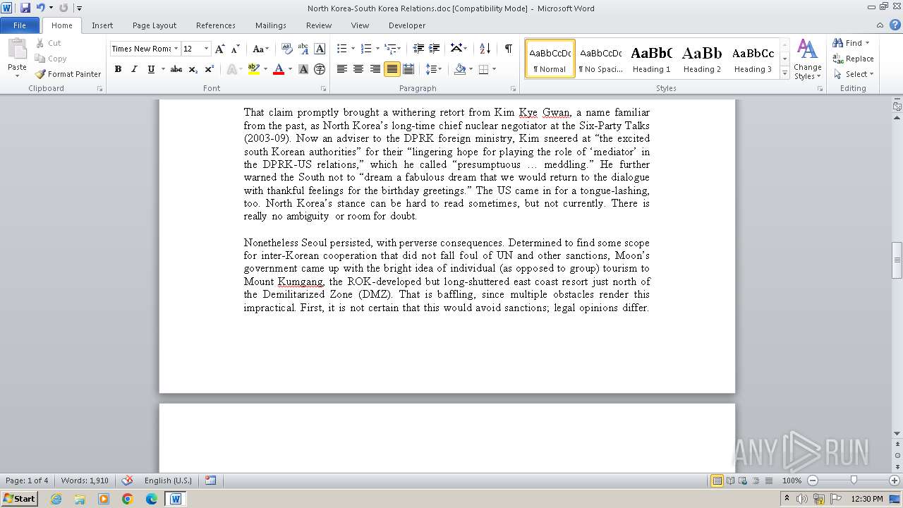Open Microsoft Edge from the taskbar

coord(152,499)
